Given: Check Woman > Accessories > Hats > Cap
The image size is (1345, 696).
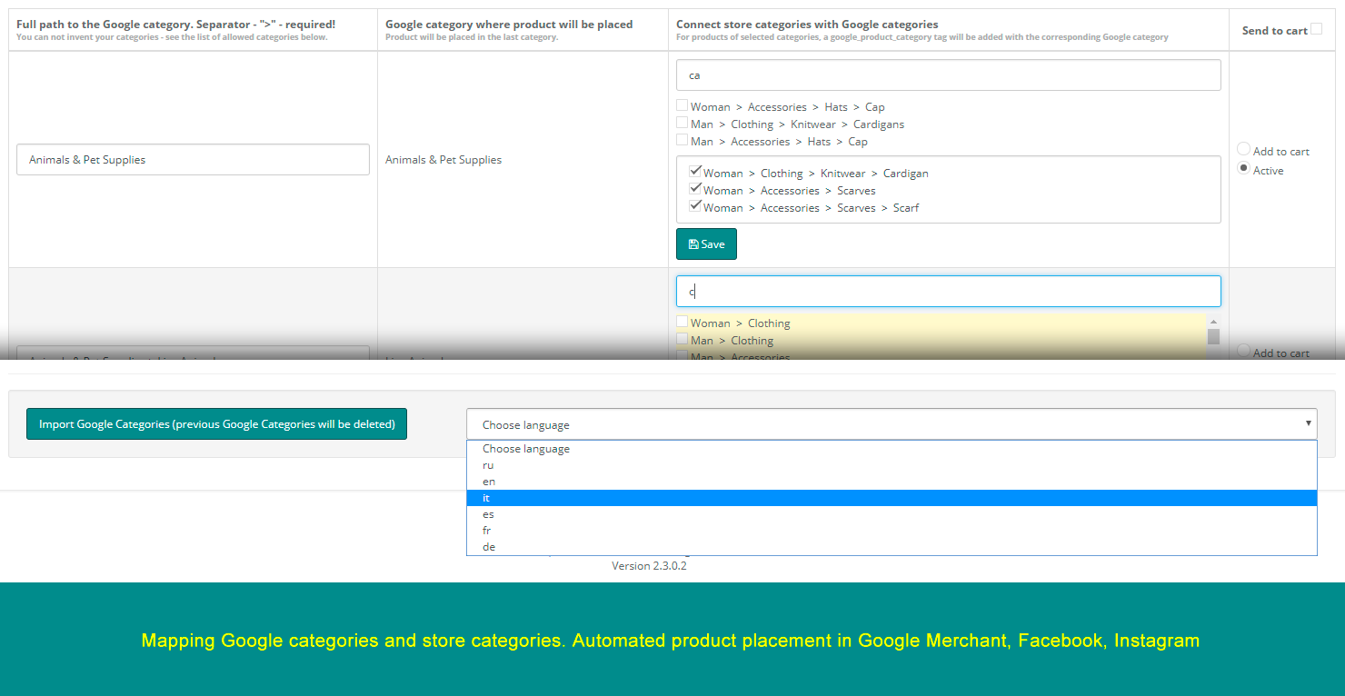Looking at the screenshot, I should (x=682, y=105).
